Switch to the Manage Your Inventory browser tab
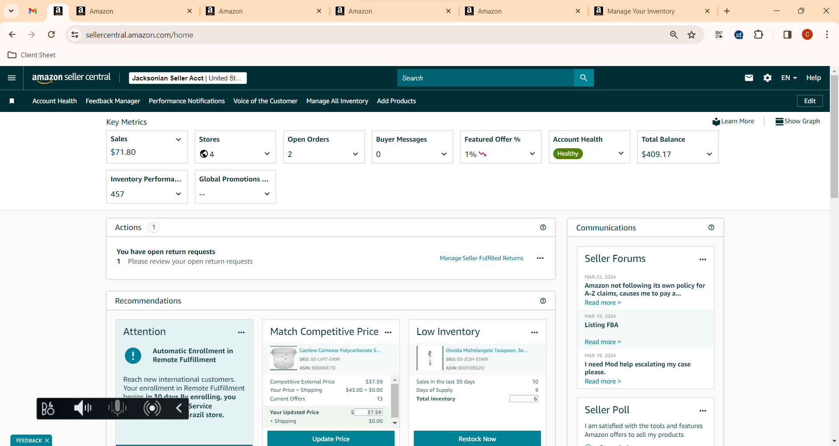 (x=652, y=11)
